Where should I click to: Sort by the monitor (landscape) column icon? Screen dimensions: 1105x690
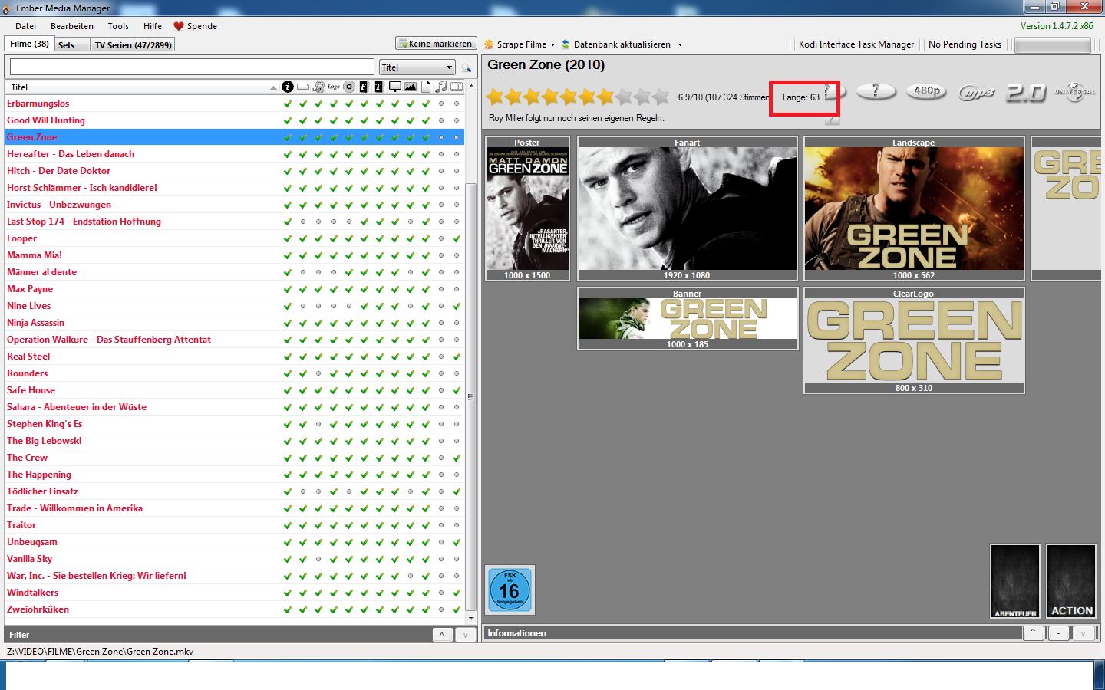click(395, 87)
